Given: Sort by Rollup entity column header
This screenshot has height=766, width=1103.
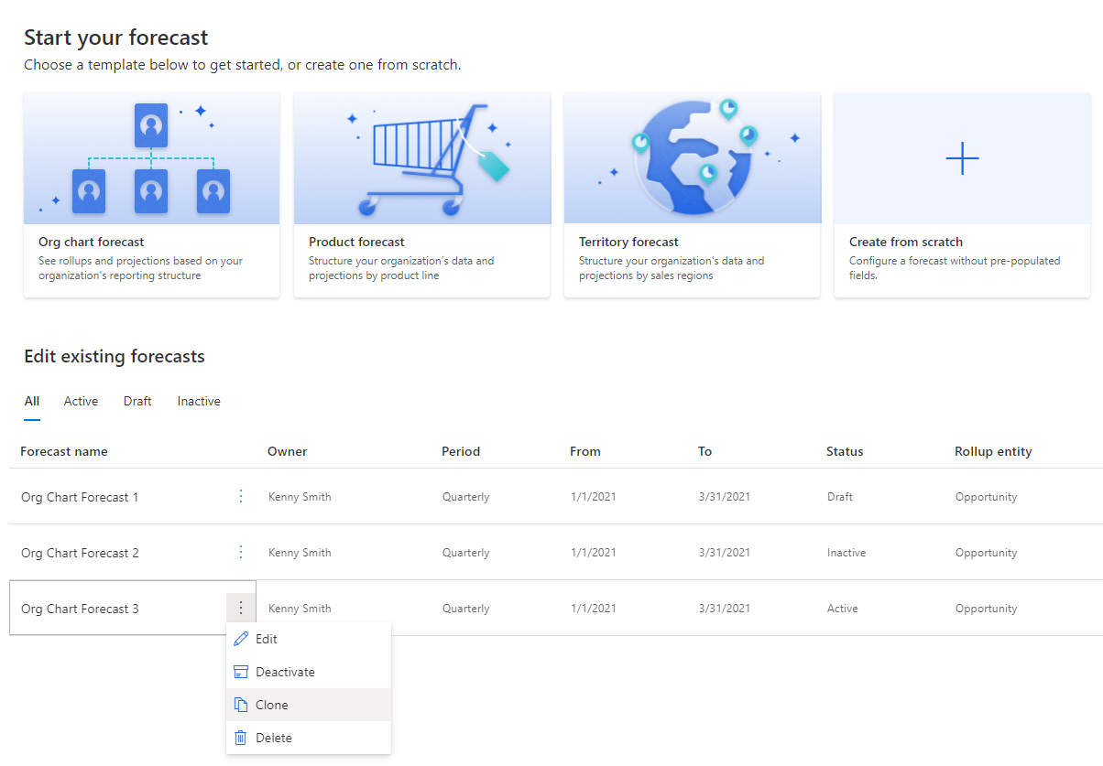Looking at the screenshot, I should [993, 451].
